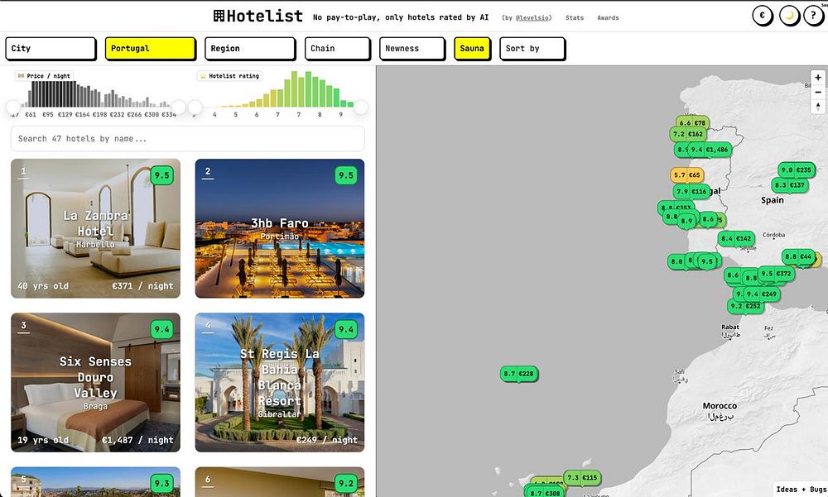Click the 9.2 rated hotel card

pyautogui.click(x=279, y=481)
